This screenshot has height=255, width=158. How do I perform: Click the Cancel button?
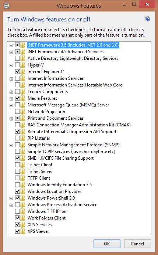(x=137, y=244)
